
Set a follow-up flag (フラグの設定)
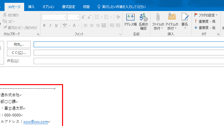[206, 15]
